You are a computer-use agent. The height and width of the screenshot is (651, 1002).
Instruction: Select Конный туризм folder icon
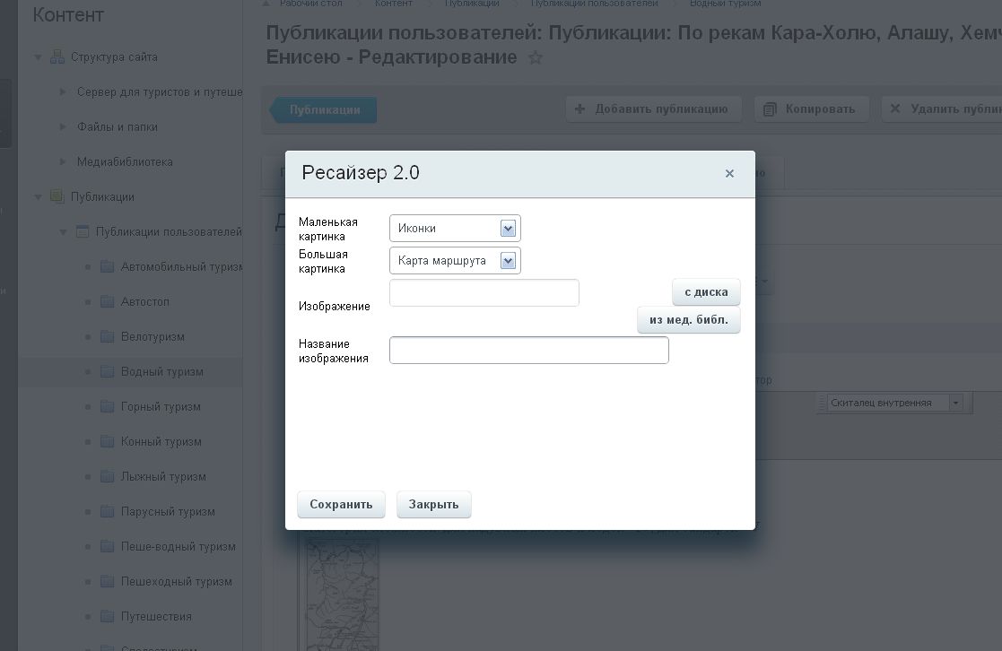[x=108, y=441]
